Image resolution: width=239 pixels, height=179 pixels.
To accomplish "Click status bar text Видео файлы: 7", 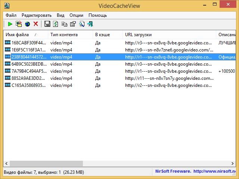I will click(20, 172).
